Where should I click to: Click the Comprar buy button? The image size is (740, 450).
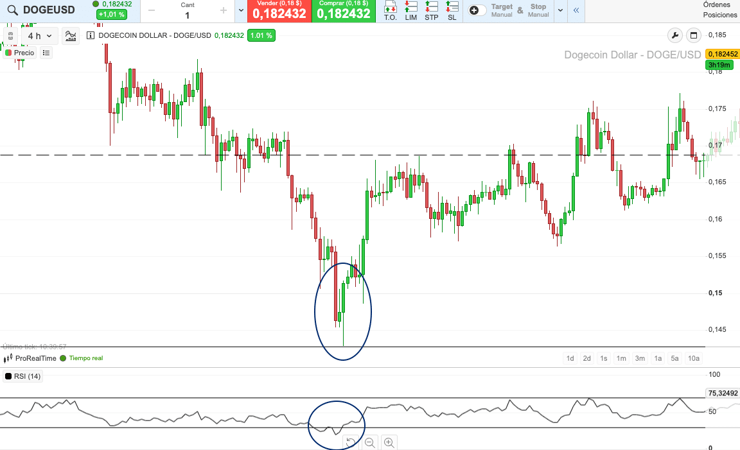point(344,11)
